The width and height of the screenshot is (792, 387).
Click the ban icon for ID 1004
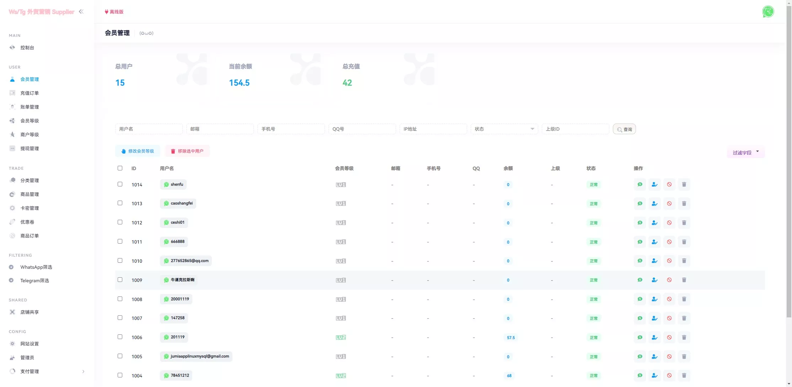[x=669, y=375]
